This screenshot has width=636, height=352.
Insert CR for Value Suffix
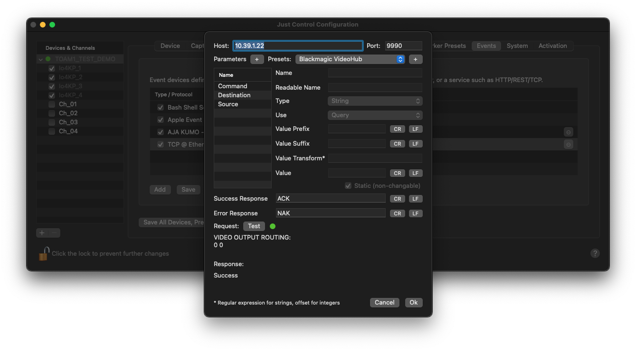point(398,144)
